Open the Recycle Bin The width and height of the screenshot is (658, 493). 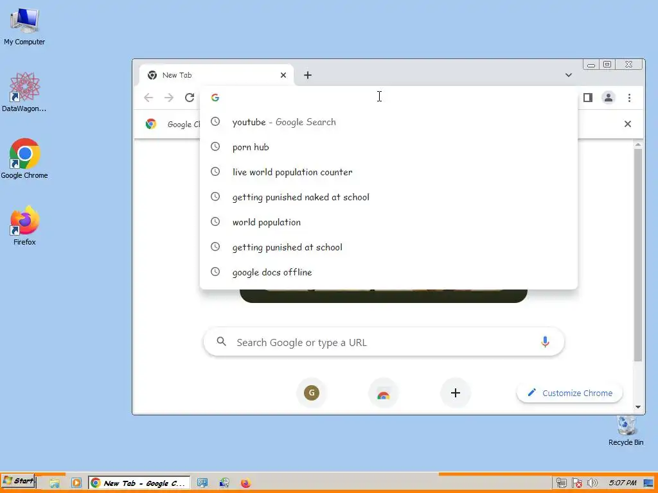(x=626, y=431)
